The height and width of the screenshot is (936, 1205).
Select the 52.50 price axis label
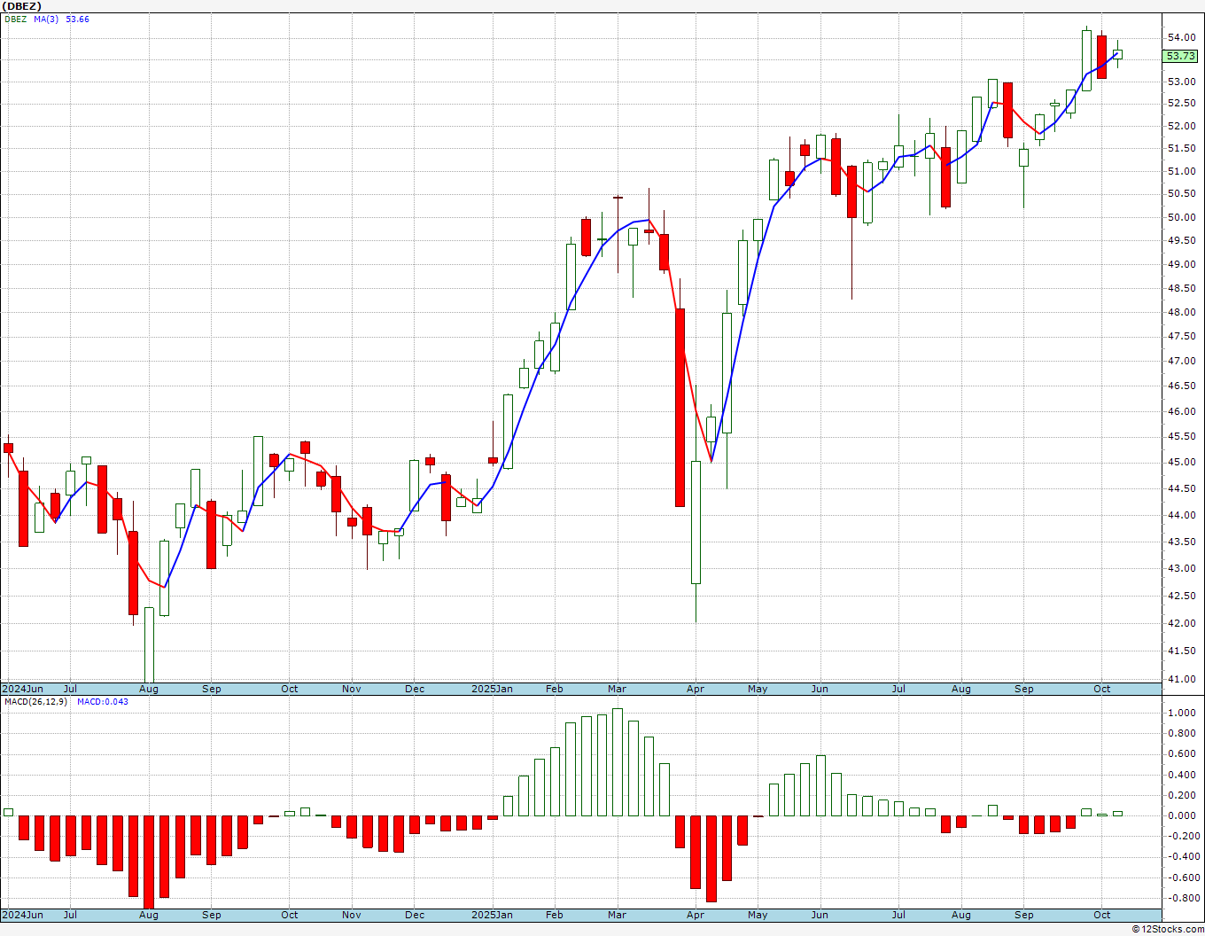pos(1181,103)
